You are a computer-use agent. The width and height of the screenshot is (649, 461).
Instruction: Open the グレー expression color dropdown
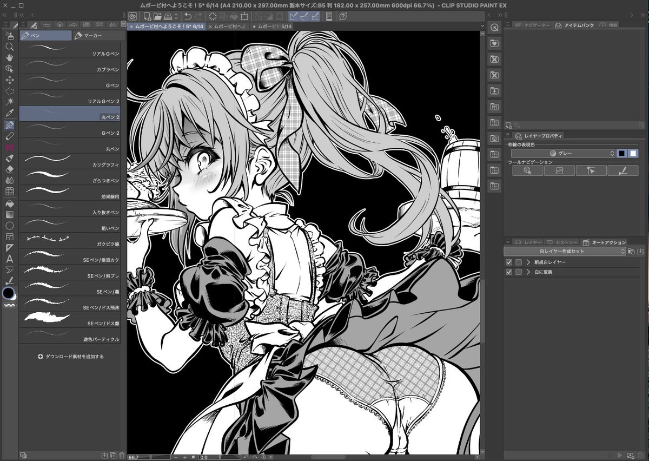pyautogui.click(x=564, y=154)
